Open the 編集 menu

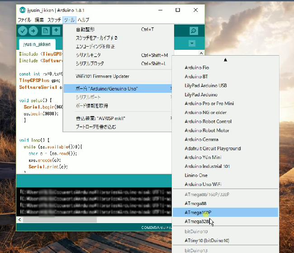[x=39, y=20]
